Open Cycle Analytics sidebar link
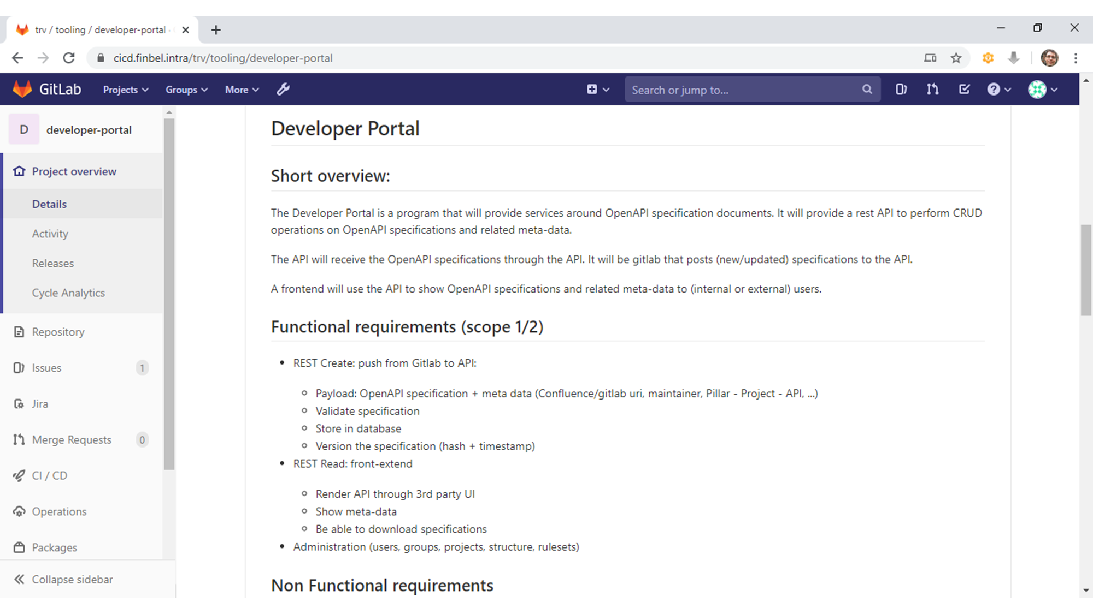 68,293
